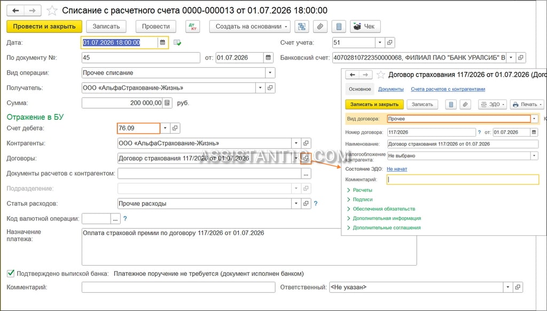Open attached files with the main toolbar paperclip
Screen dimensions: 547x311
tap(321, 27)
